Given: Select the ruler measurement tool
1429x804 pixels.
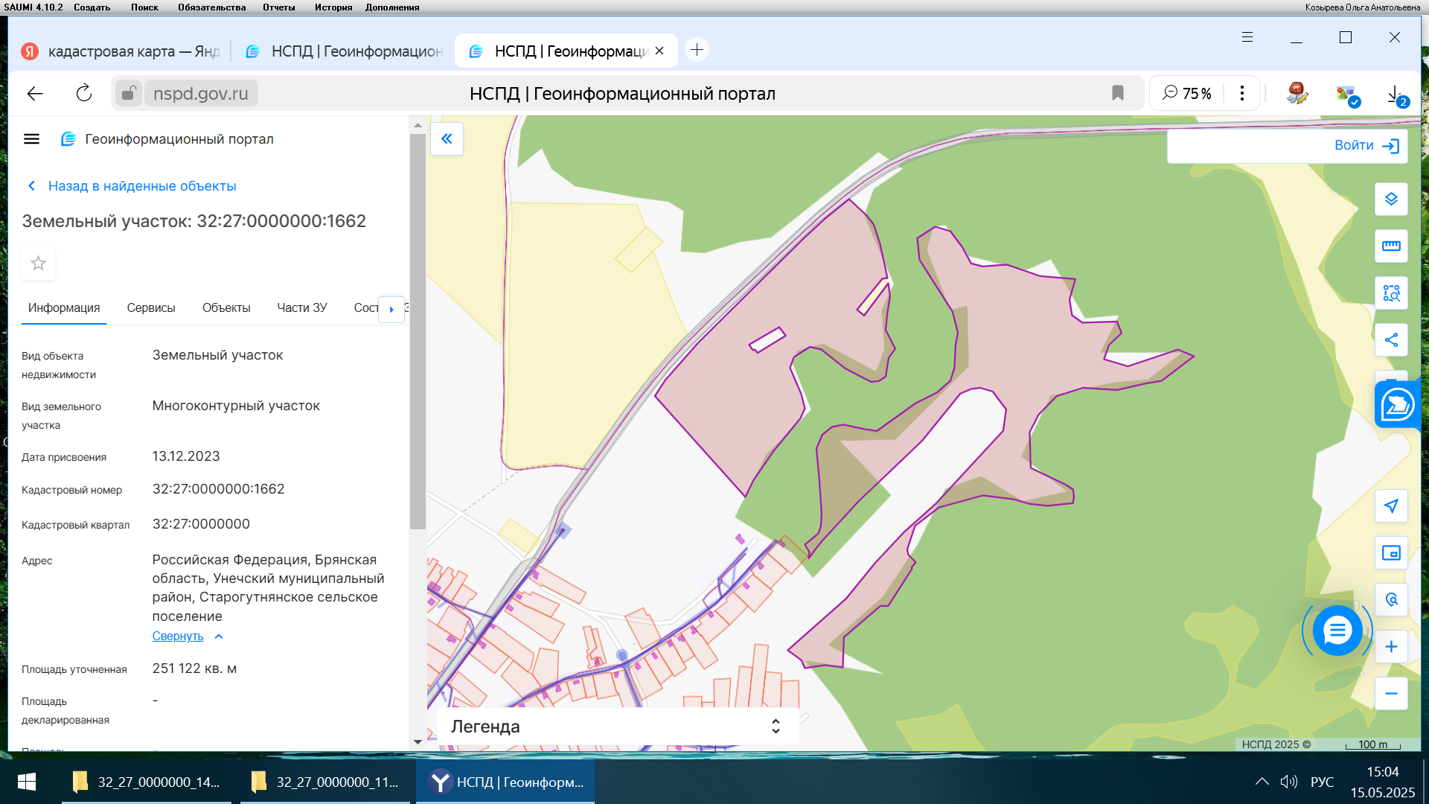Looking at the screenshot, I should coord(1391,246).
